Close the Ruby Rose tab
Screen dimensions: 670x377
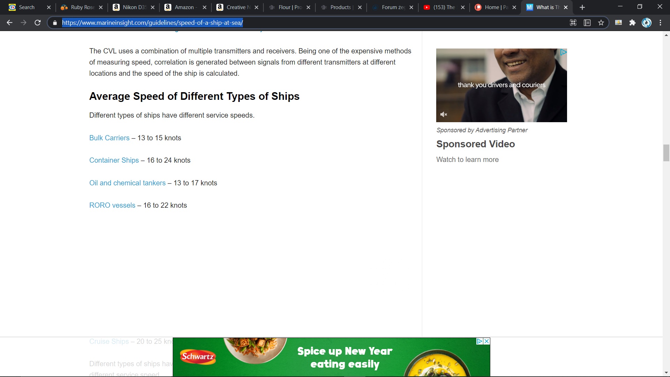[100, 7]
